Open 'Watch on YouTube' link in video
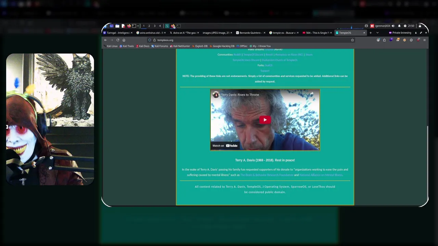The width and height of the screenshot is (438, 246). point(225,146)
